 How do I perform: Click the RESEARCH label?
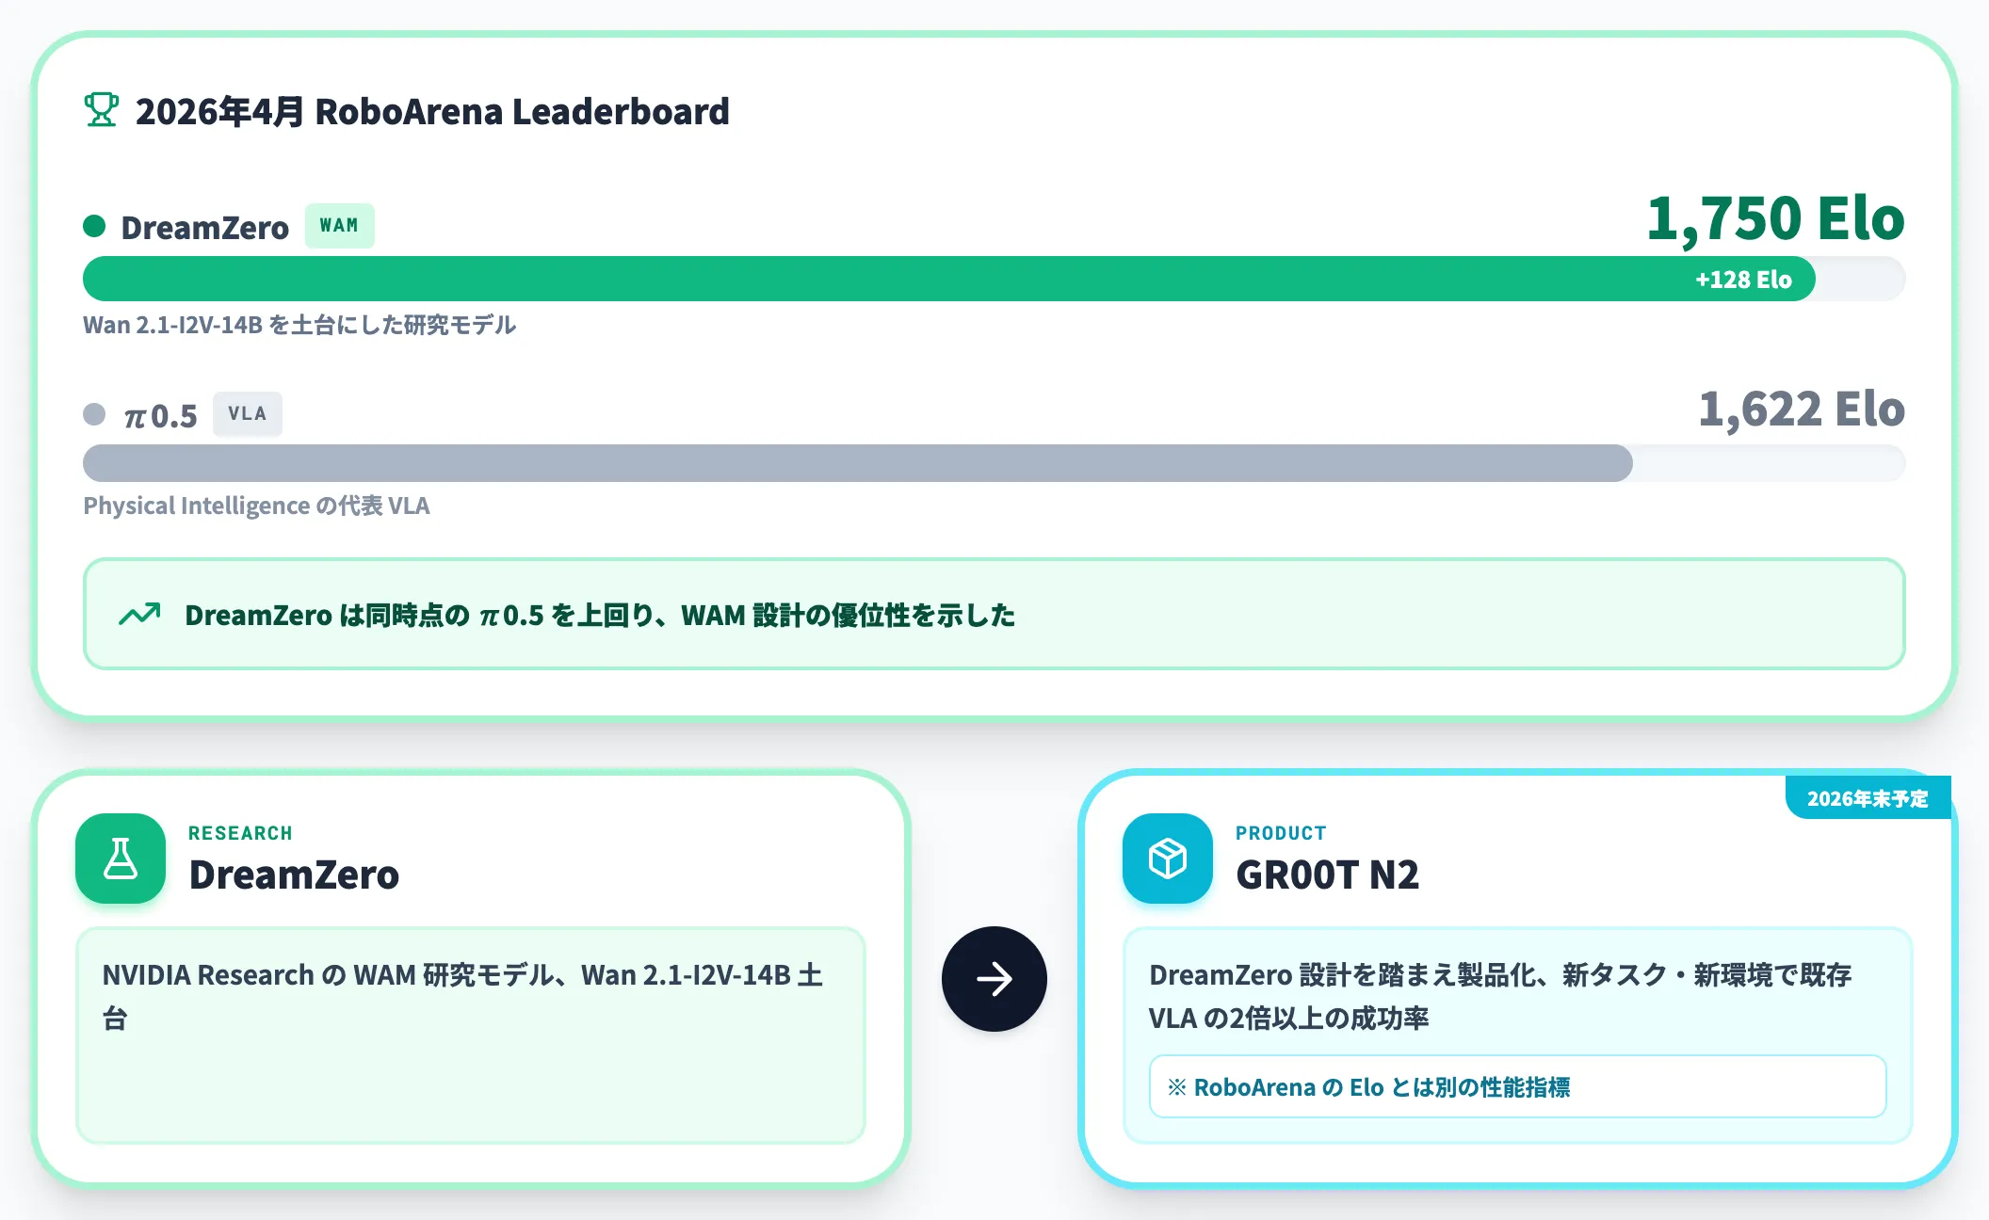pos(240,833)
